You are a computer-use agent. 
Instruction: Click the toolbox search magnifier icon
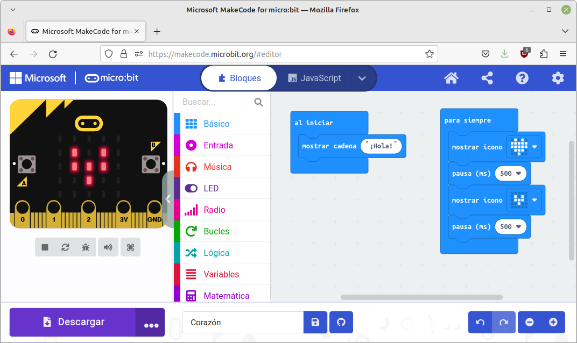259,102
